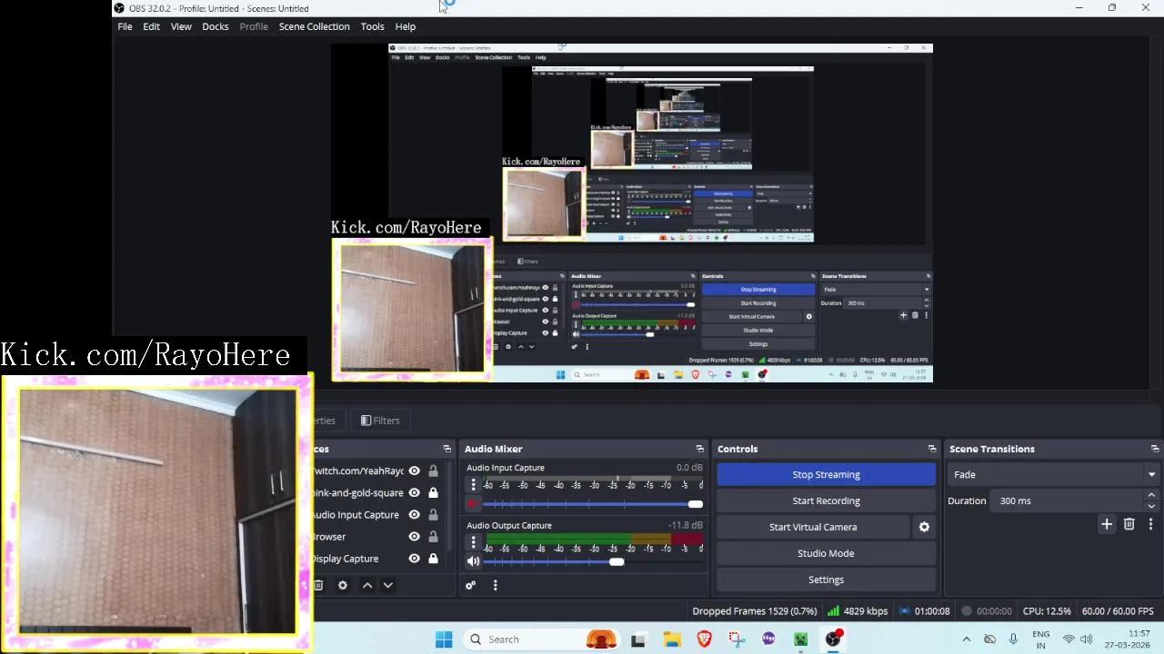The width and height of the screenshot is (1164, 654).
Task: Show hidden system tray icons
Action: [966, 639]
